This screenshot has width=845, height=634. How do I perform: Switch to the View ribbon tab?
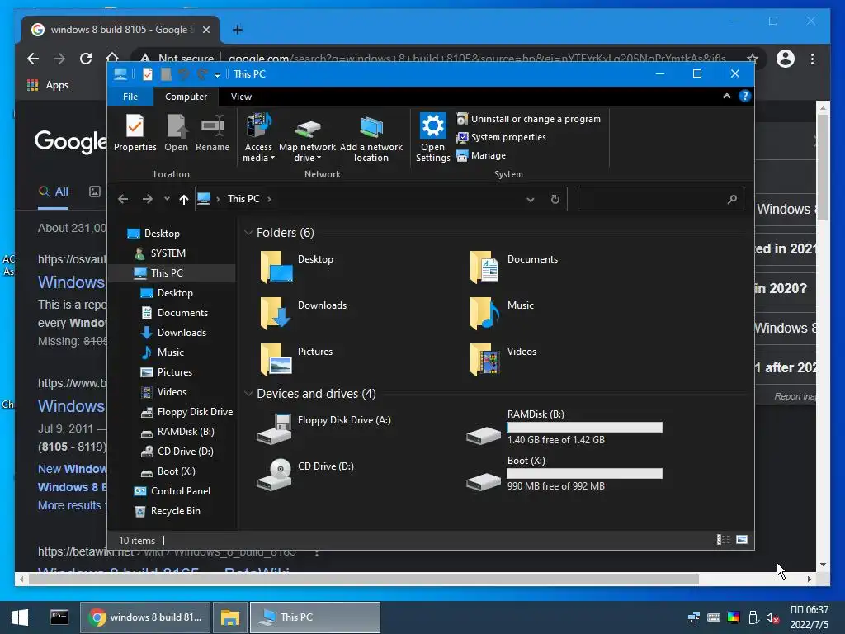coord(241,97)
